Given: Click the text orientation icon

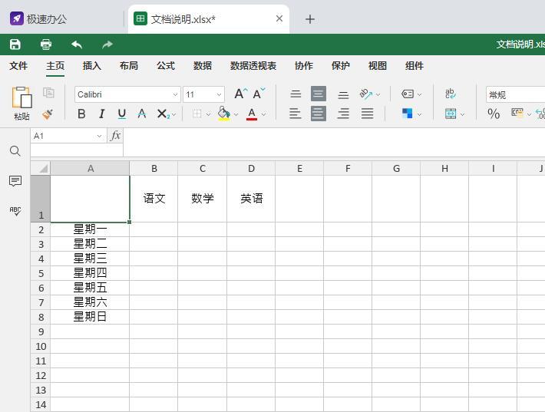Looking at the screenshot, I should (365, 94).
